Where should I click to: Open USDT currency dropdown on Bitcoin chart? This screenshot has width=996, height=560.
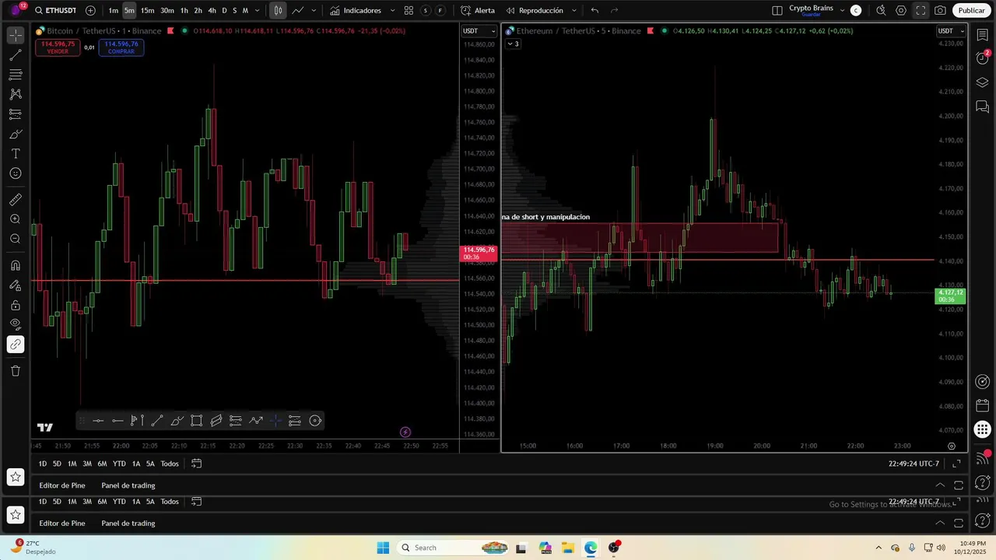coord(479,31)
